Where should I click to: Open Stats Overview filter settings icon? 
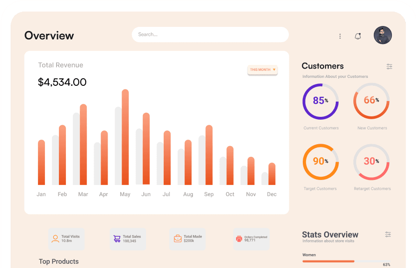point(388,235)
